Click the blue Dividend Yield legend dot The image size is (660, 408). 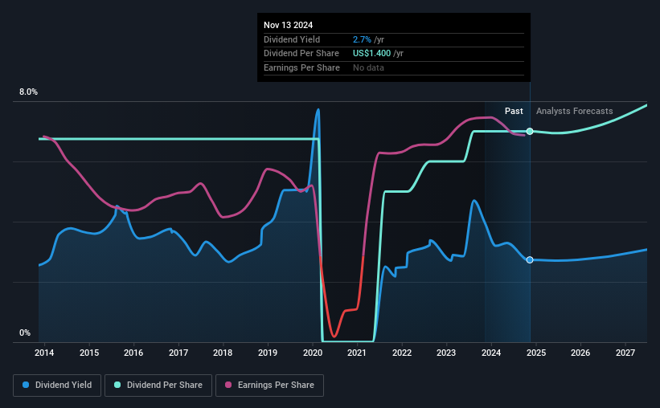[26, 385]
